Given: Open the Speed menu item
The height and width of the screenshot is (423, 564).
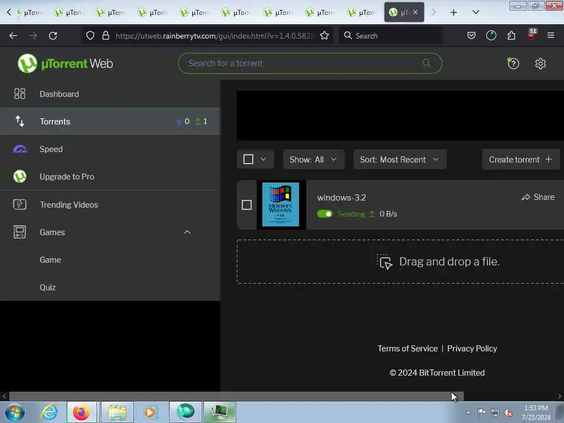Looking at the screenshot, I should pos(110,149).
